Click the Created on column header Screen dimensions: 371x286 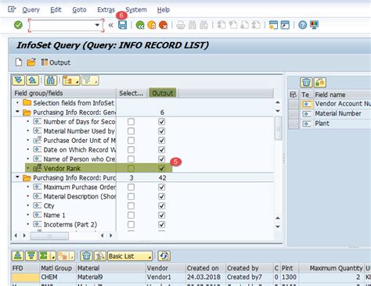(205, 268)
